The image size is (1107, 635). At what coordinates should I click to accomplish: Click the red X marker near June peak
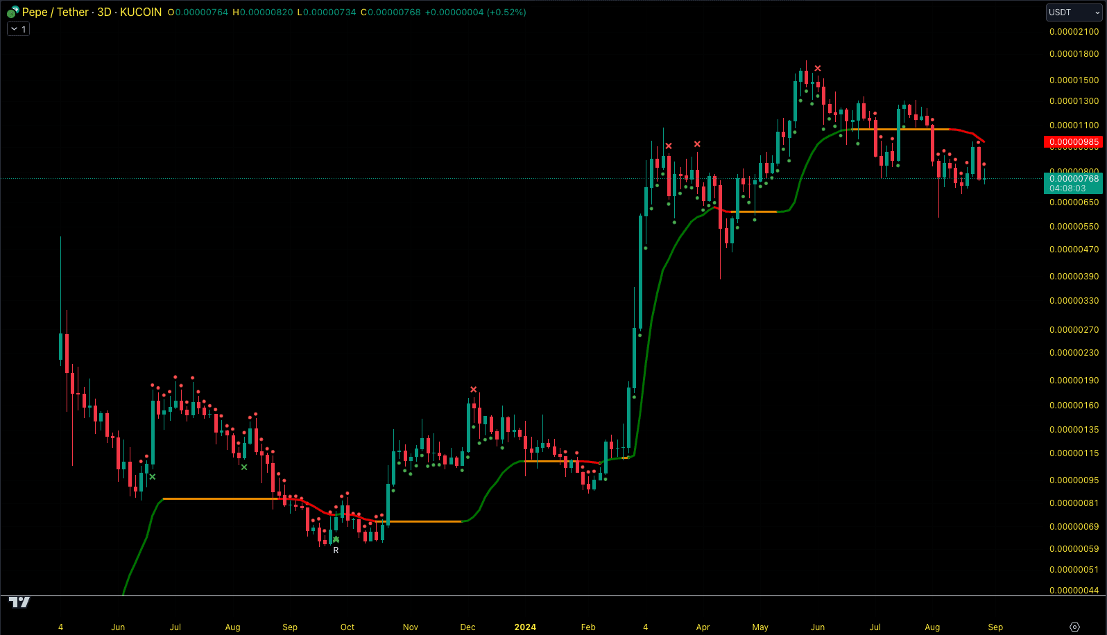[x=818, y=68]
